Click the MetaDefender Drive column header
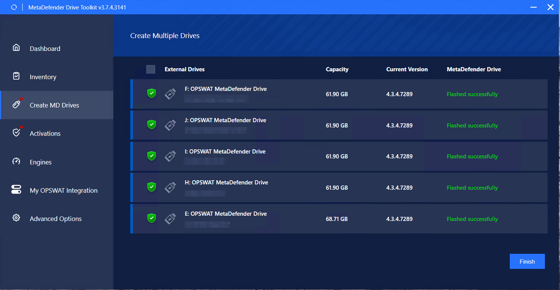 click(x=474, y=69)
